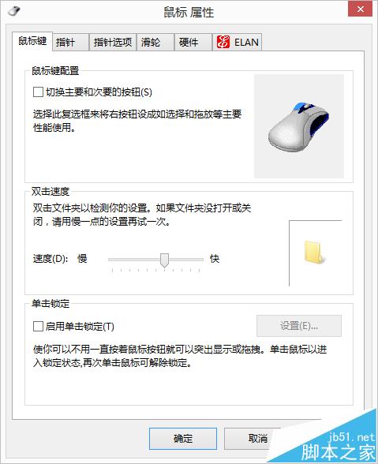Image resolution: width=378 pixels, height=464 pixels.
Task: Click slider track near the 快 end
Action: pos(196,260)
